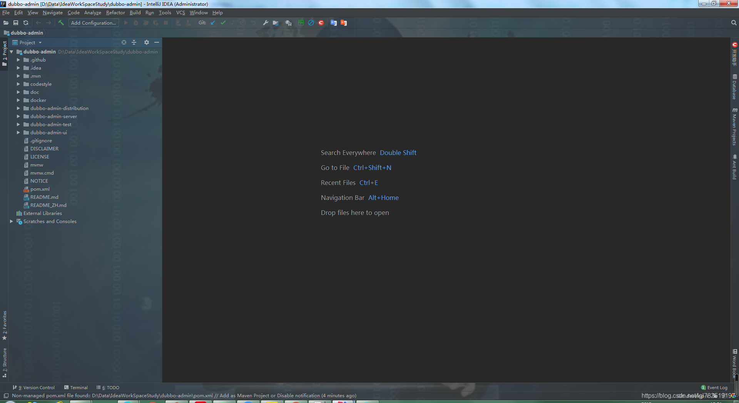Open Project Structure folder icon
Viewport: 739px width, 403px height.
tap(276, 23)
